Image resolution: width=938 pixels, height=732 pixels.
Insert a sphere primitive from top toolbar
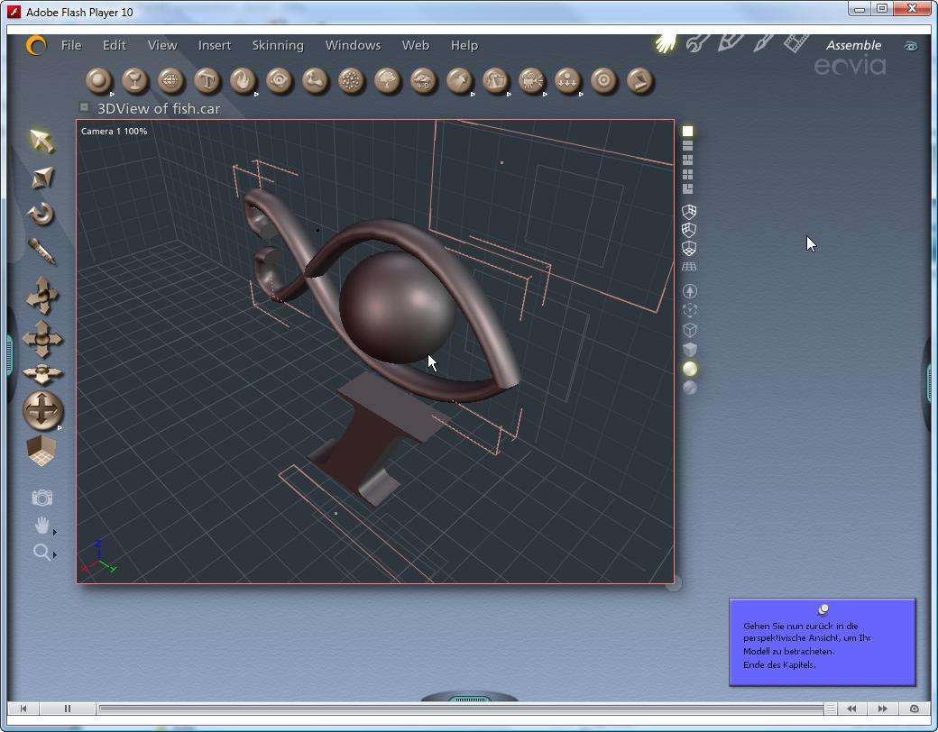(x=98, y=81)
